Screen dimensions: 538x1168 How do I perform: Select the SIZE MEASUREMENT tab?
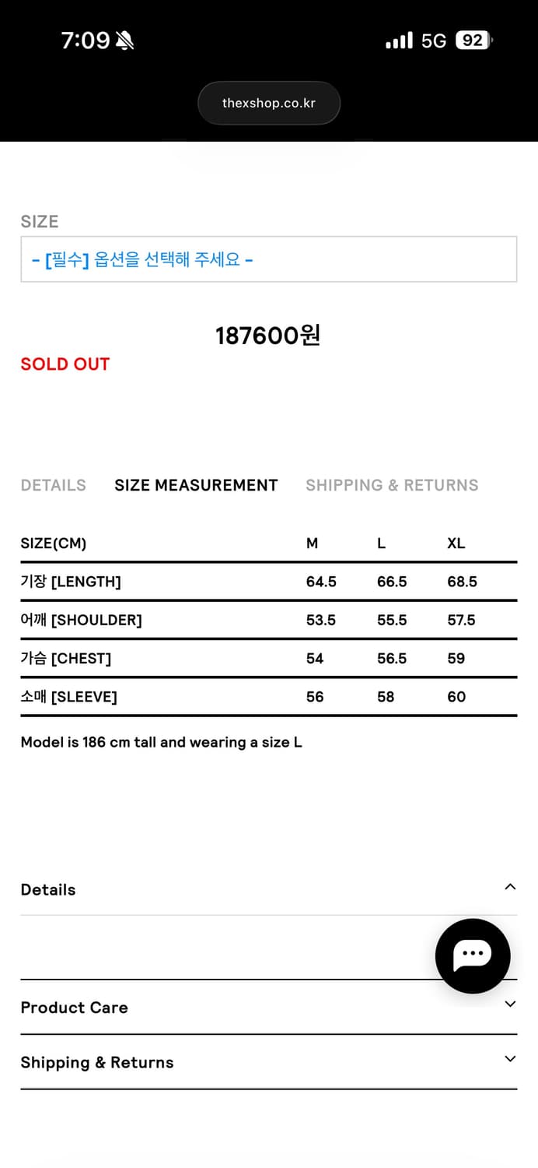(196, 485)
